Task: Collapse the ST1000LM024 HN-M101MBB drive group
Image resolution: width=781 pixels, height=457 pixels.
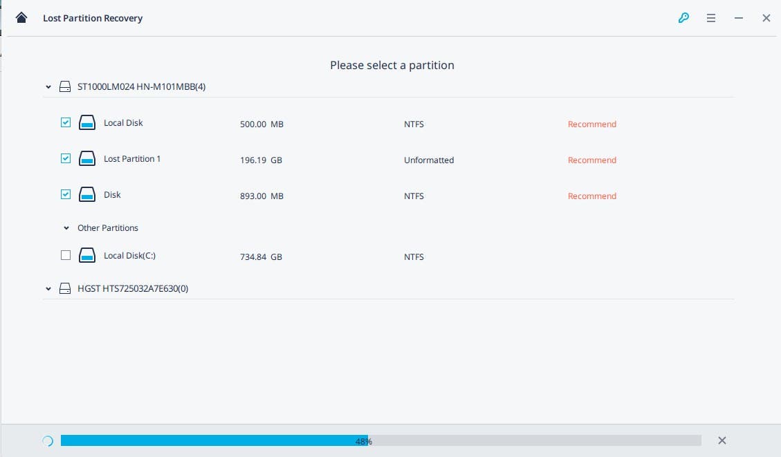Action: click(48, 87)
